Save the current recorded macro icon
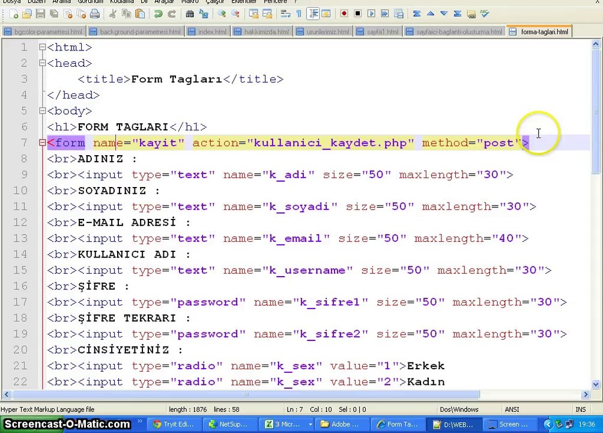 coord(399,14)
